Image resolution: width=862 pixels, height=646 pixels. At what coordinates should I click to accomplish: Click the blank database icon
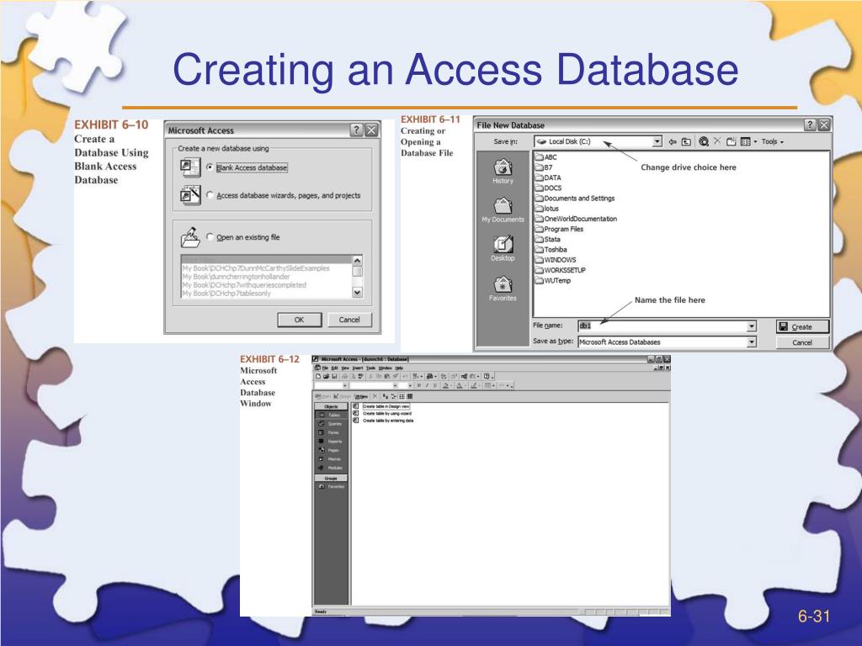click(190, 167)
